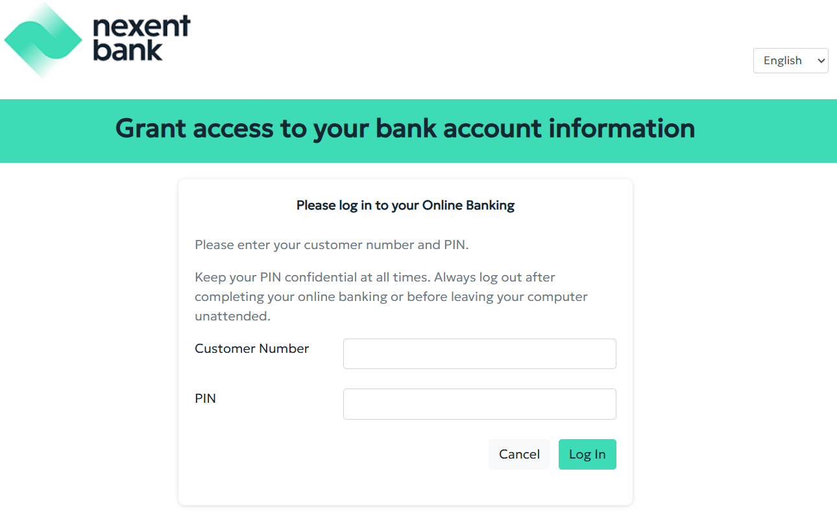Click the green banner right of the heading
This screenshot has width=837, height=515.
[766, 130]
